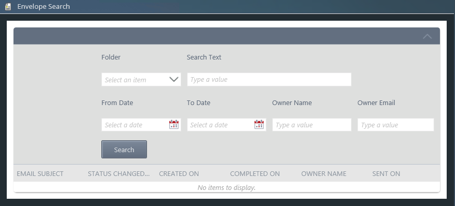Focus the Owner Email text field
The height and width of the screenshot is (206, 455).
pyautogui.click(x=396, y=125)
